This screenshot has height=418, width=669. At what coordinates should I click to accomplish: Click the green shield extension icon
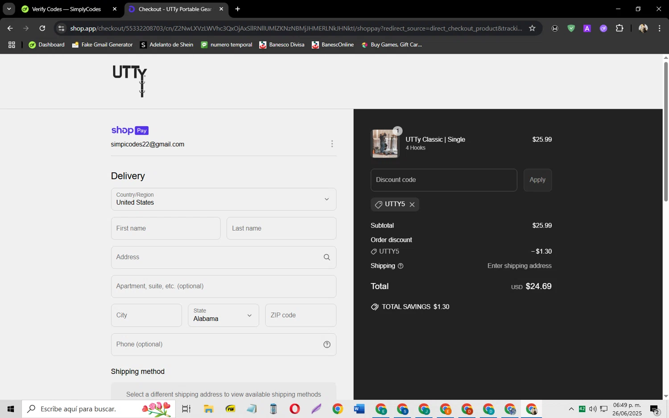(x=571, y=28)
